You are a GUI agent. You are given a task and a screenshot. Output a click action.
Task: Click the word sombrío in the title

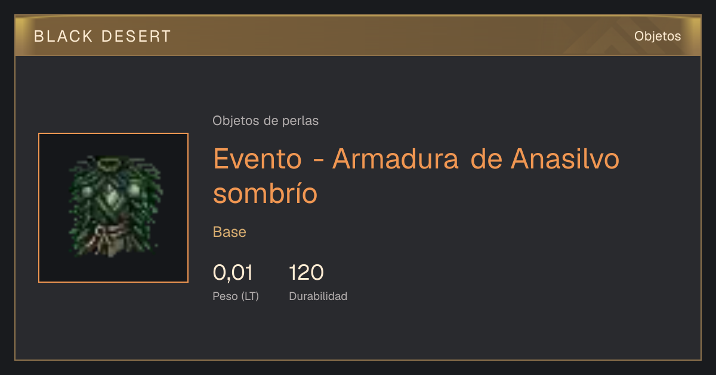pos(266,193)
